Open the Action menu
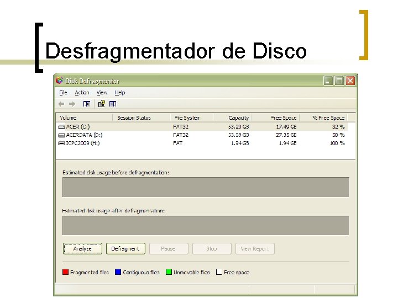Image resolution: width=398 pixels, height=298 pixels. (82, 93)
